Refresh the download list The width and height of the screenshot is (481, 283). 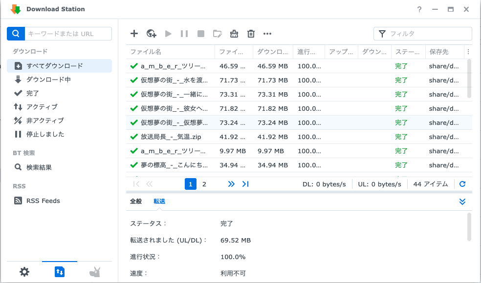tap(463, 184)
